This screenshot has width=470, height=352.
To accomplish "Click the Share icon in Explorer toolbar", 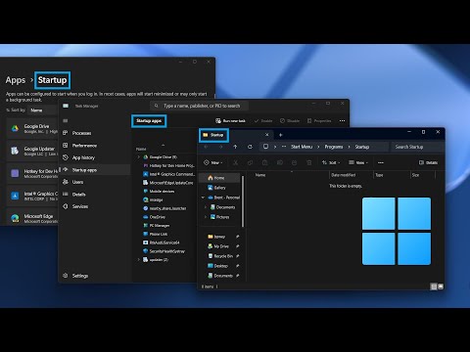I will click(294, 162).
